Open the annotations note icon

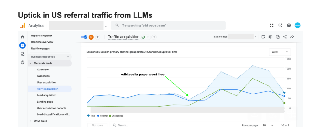[263, 37]
